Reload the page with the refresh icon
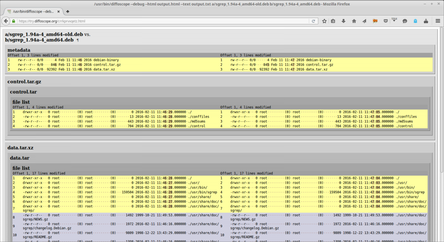The width and height of the screenshot is (444, 242). point(313,21)
